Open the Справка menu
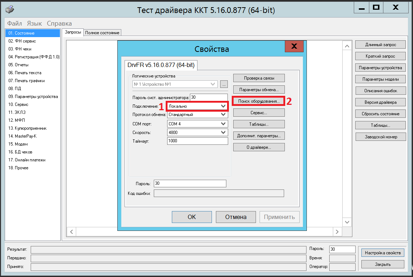Image resolution: width=413 pixels, height=277 pixels. 59,23
